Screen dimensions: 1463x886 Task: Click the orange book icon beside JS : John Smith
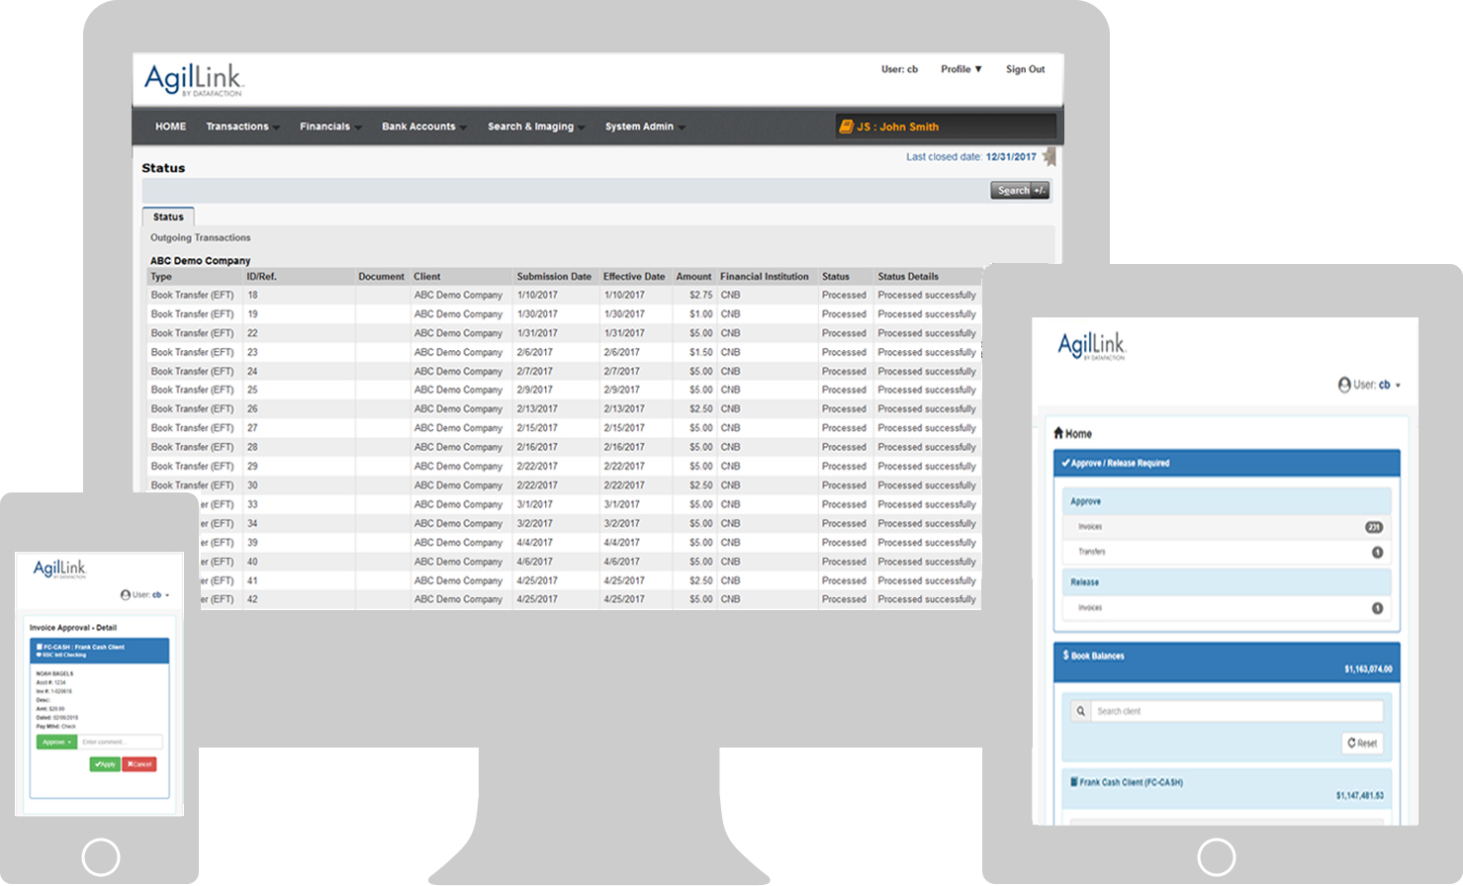pos(846,127)
